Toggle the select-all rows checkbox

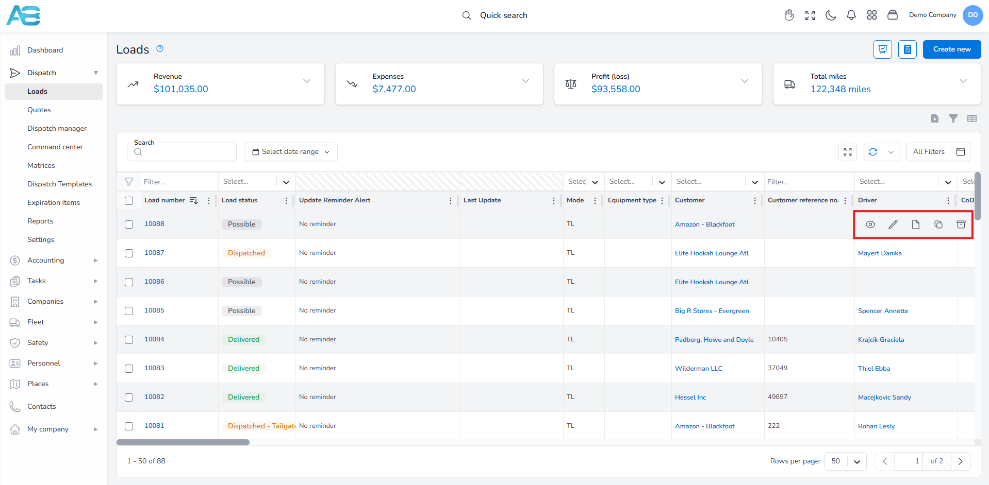coord(129,201)
